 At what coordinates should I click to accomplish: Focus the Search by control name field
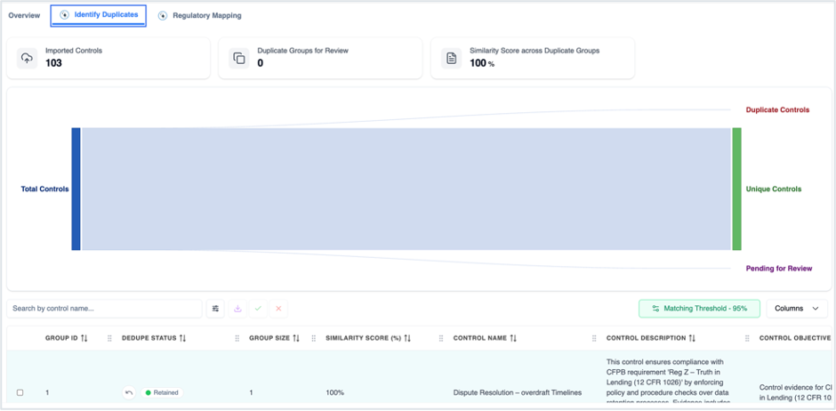point(105,308)
